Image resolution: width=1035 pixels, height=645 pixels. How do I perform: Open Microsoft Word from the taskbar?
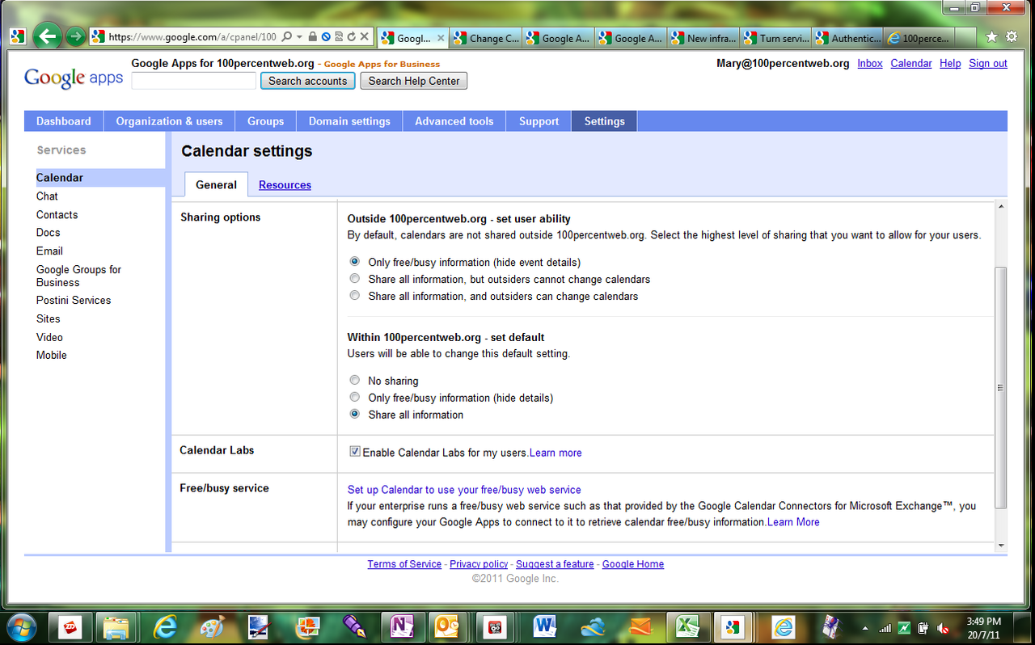click(546, 627)
